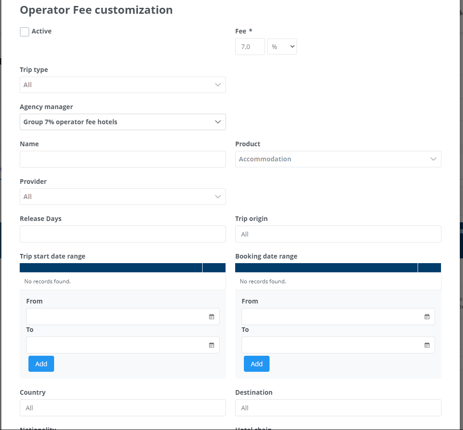Add the Trip start date range
This screenshot has width=463, height=430.
41,364
